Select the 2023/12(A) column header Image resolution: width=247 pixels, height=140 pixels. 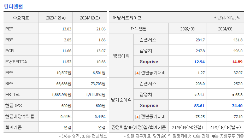pos(56,18)
